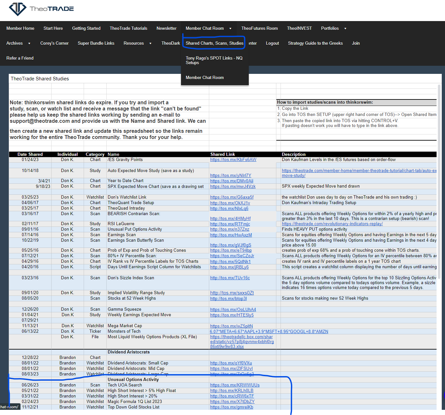Open the TheoFutures Room
Screen dimensions: 445x415
pos(259,29)
